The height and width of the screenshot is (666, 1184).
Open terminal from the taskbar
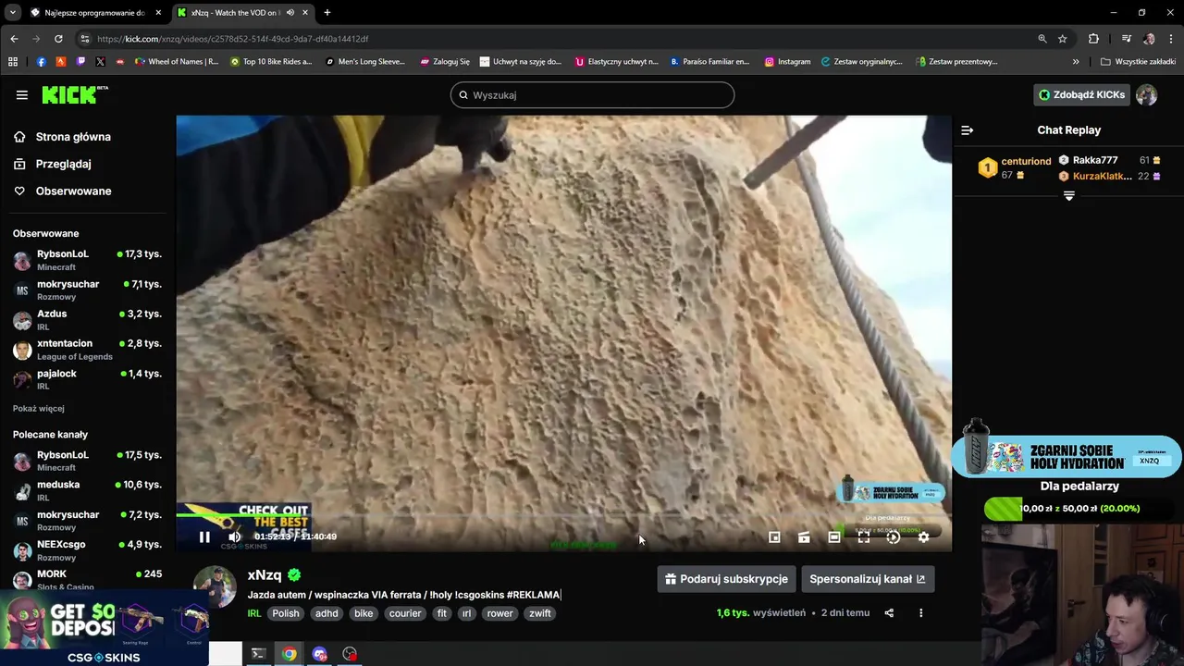coord(258,654)
